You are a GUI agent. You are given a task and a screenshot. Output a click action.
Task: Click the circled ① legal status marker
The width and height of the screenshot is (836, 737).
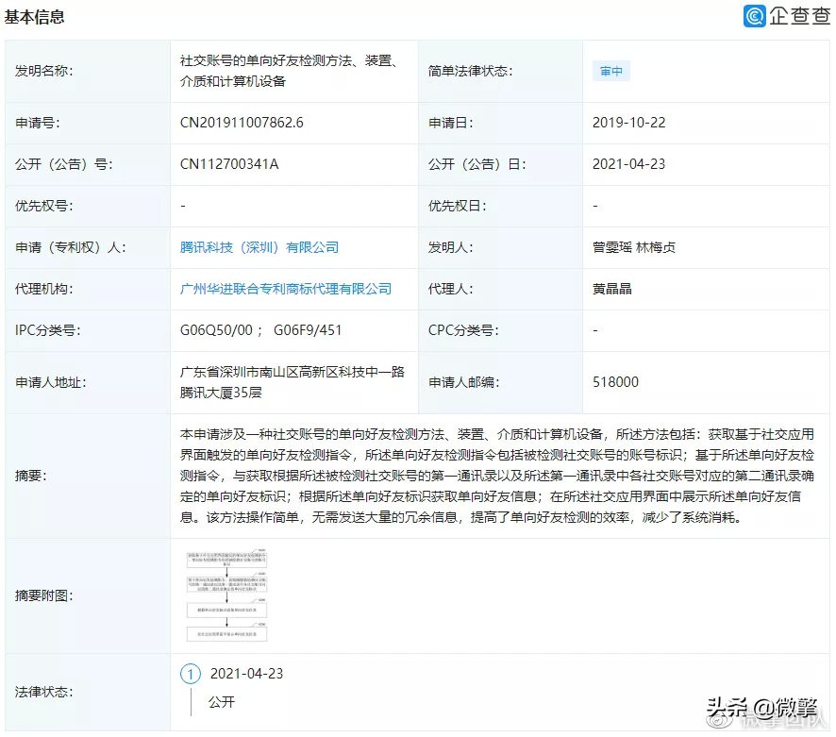coord(190,673)
